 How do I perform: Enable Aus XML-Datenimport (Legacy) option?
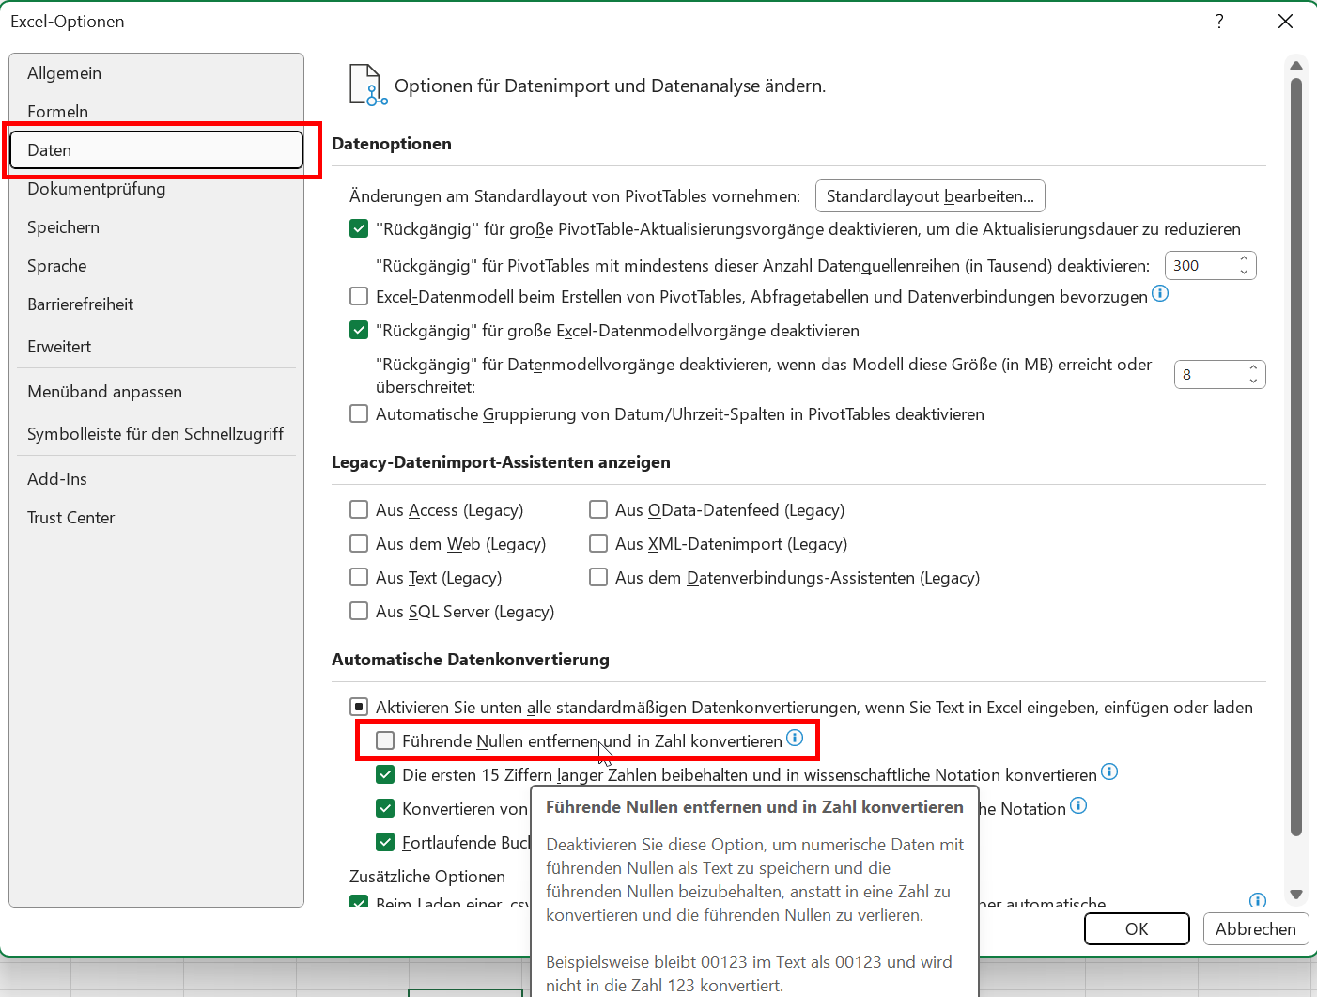coord(598,543)
